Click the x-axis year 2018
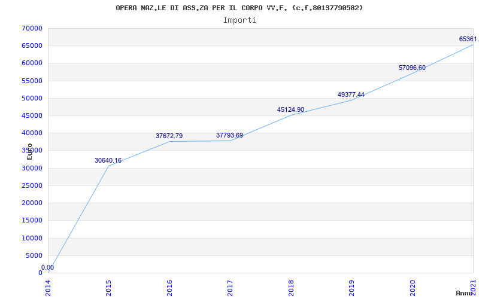479x299 pixels. pyautogui.click(x=291, y=288)
